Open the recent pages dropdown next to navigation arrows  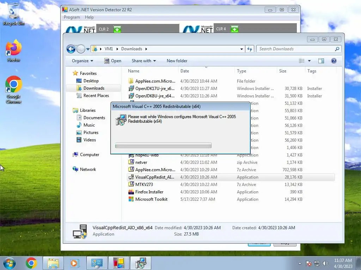[88, 49]
